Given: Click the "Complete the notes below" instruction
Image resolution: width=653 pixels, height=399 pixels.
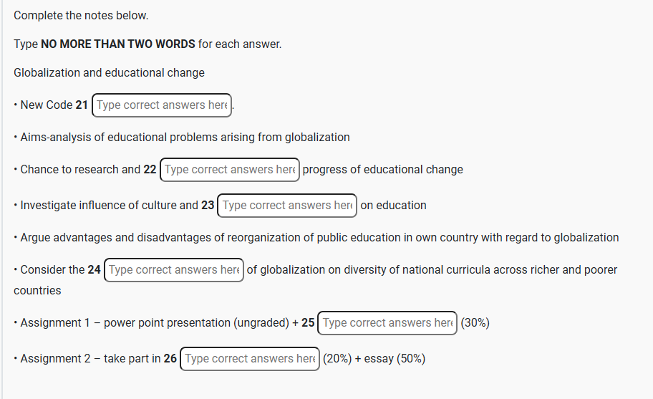Looking at the screenshot, I should [x=81, y=16].
